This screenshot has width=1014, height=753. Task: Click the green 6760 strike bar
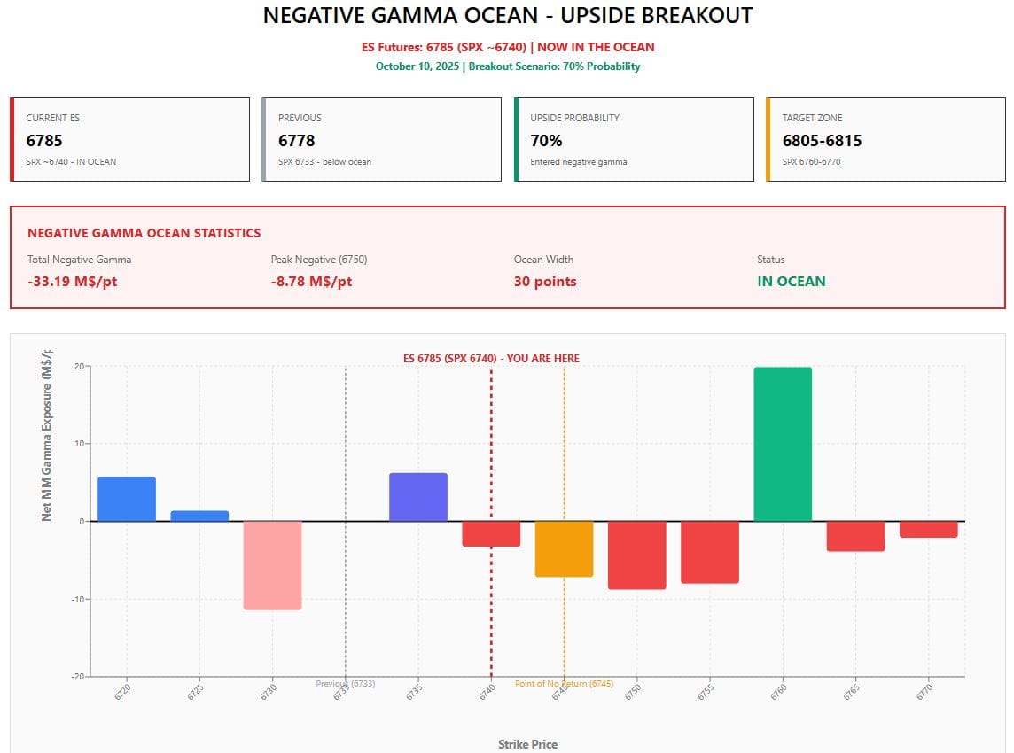click(783, 444)
